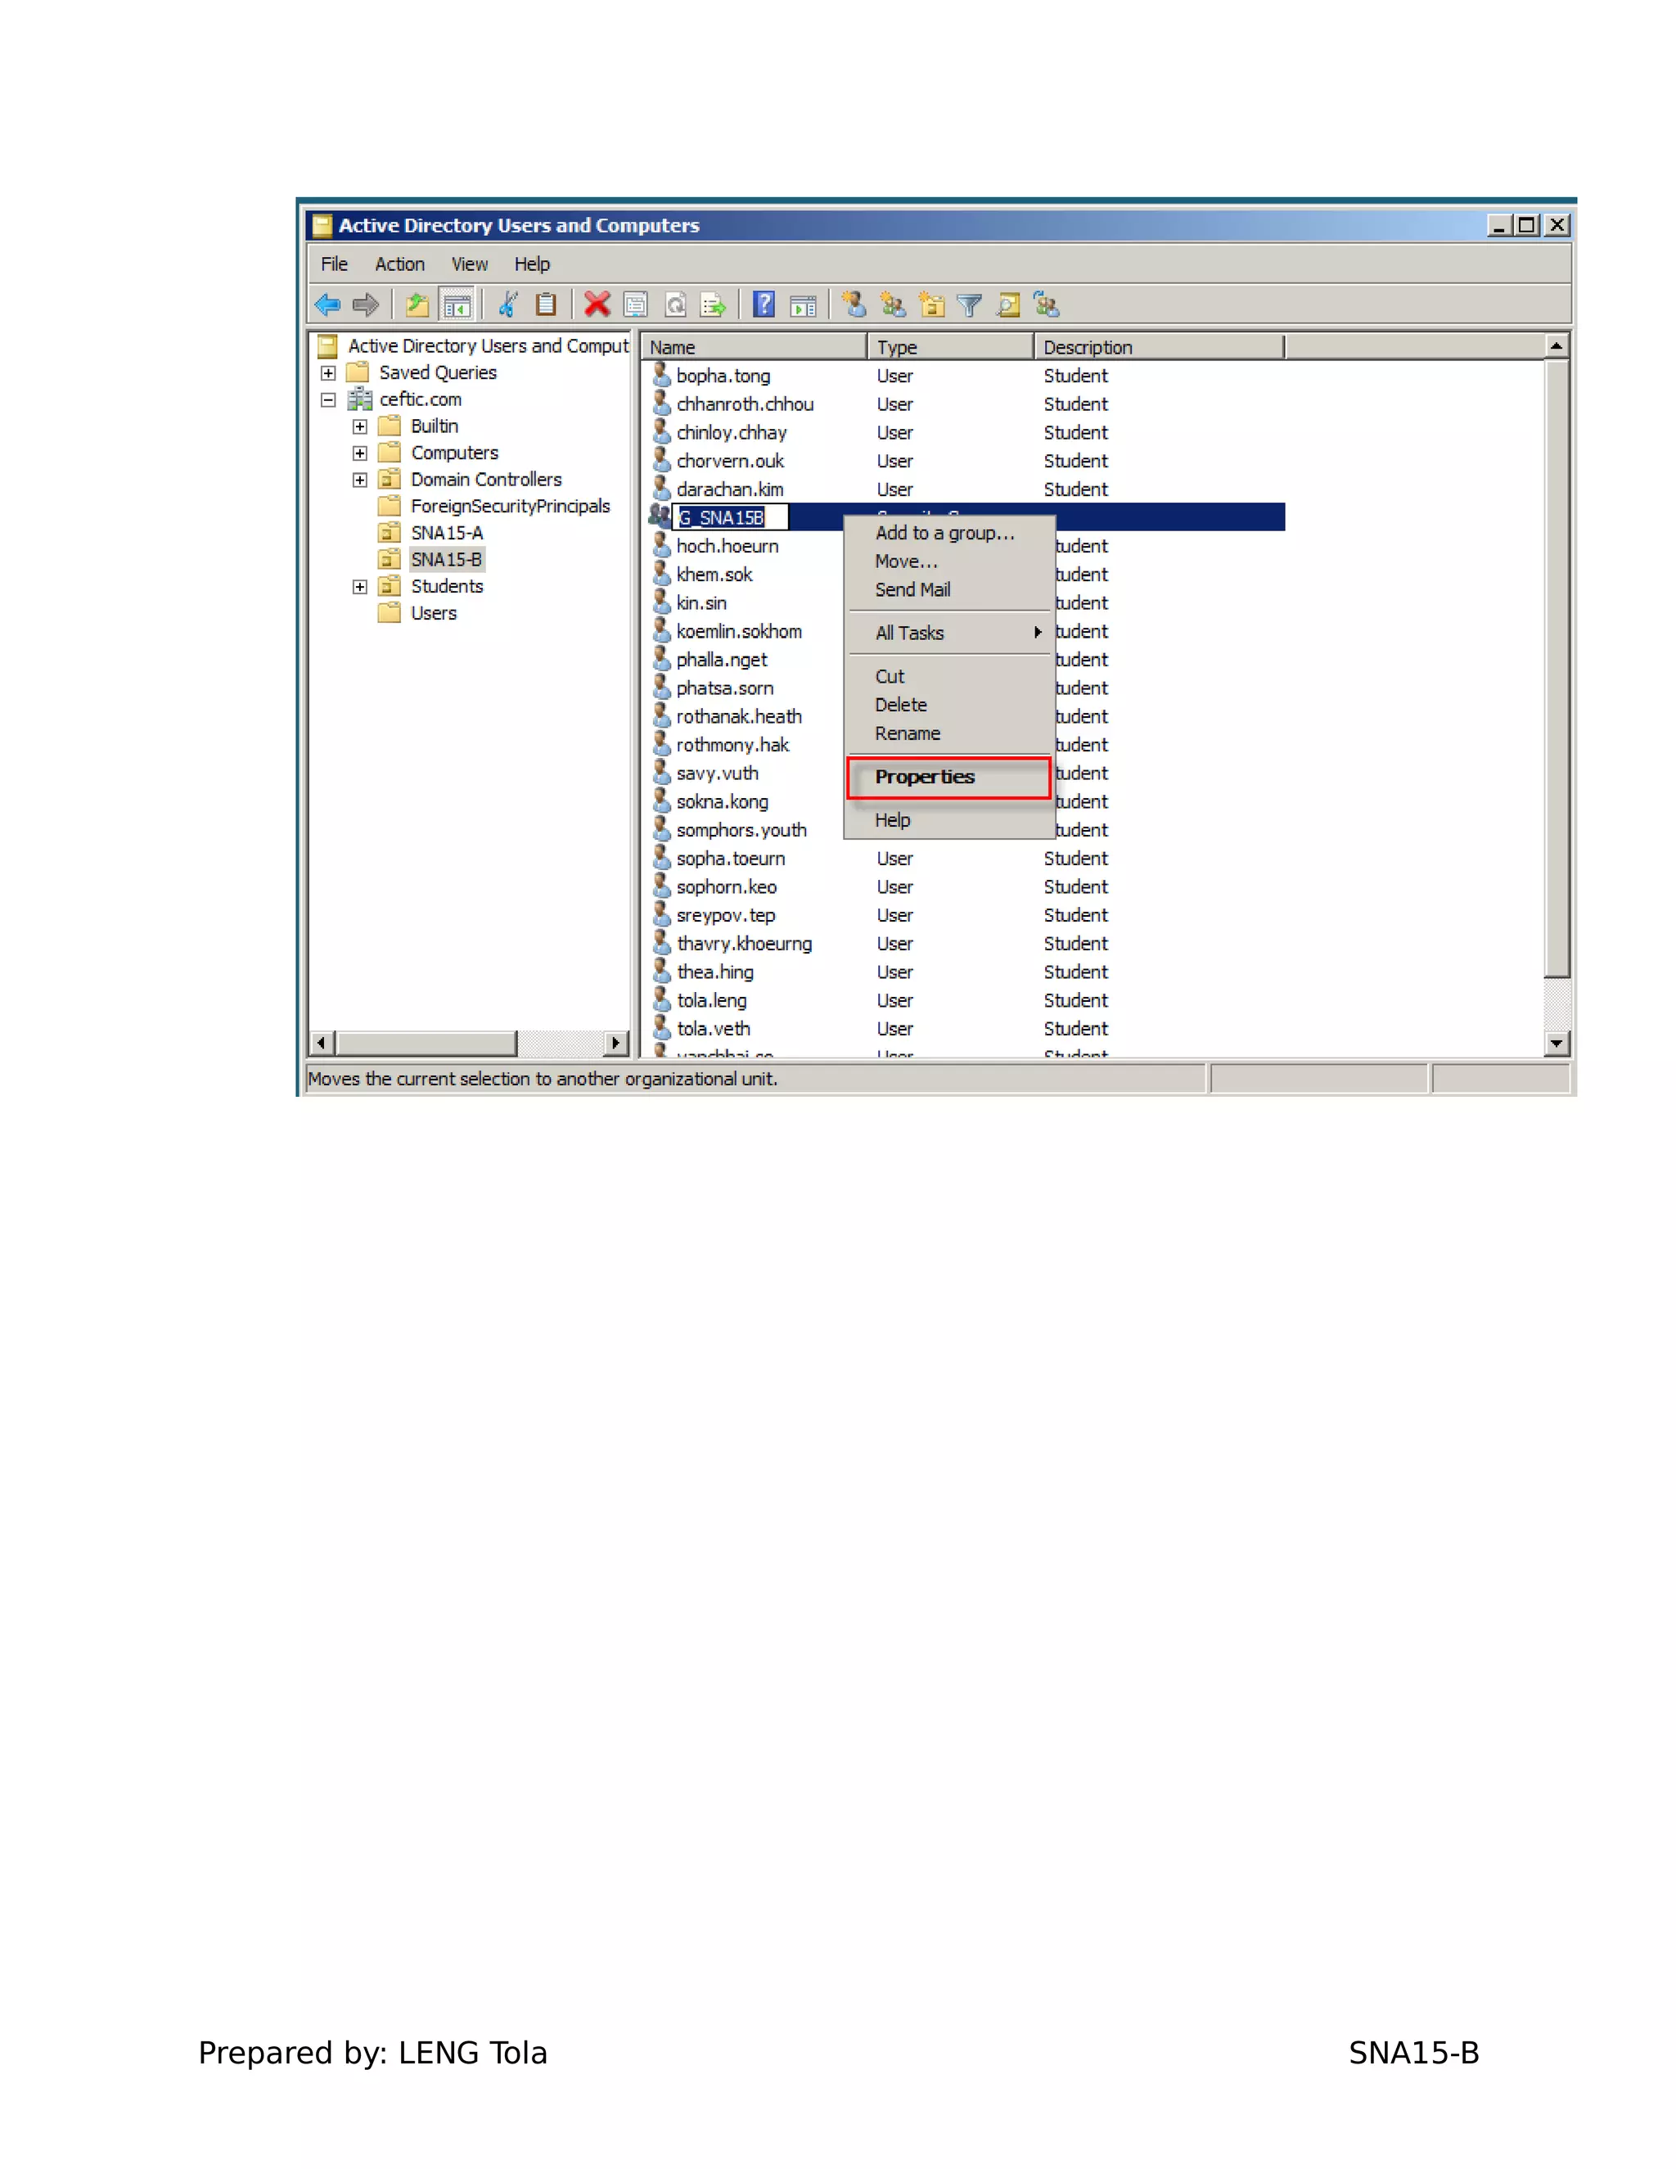Open the Action menu
The height and width of the screenshot is (2169, 1676).
(399, 264)
